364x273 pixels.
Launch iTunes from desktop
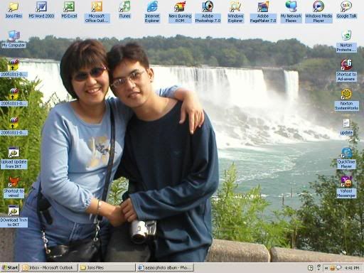pos(124,10)
